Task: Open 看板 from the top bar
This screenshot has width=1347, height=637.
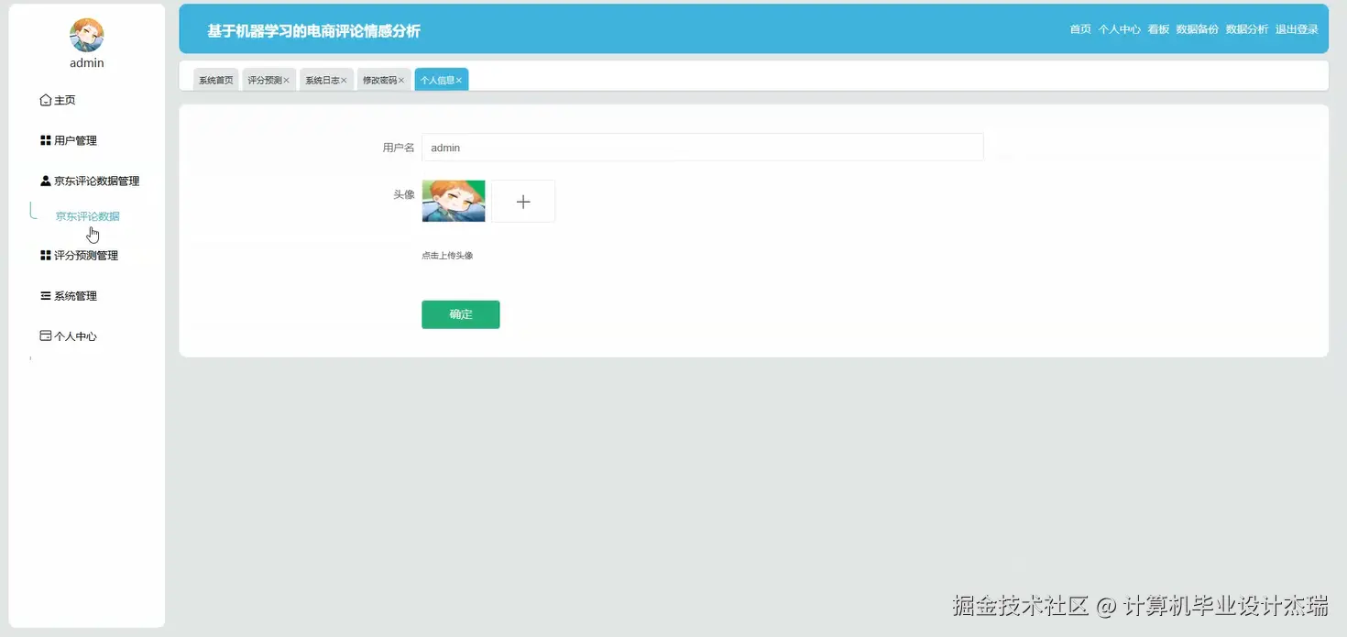Action: [x=1157, y=28]
